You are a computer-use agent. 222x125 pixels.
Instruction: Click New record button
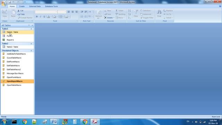tap(108, 11)
